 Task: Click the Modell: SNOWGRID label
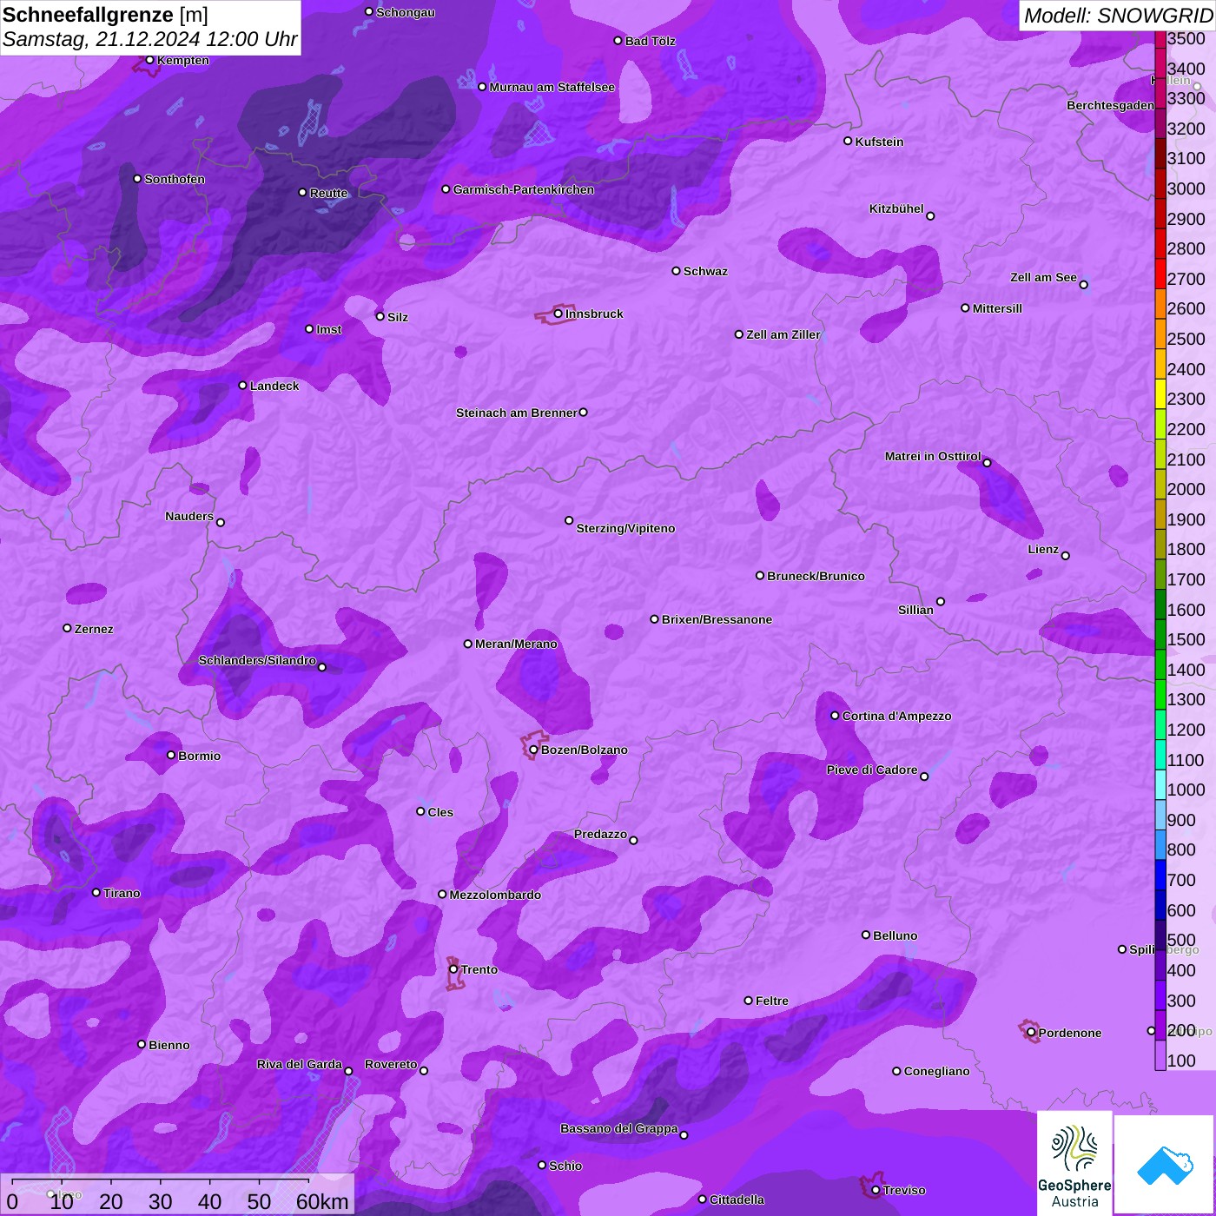[1118, 15]
